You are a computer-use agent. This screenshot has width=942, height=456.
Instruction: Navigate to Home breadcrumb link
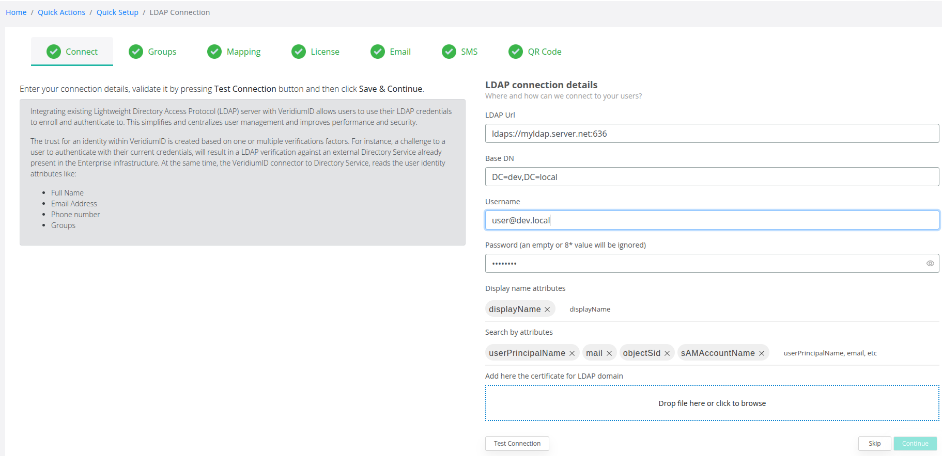[16, 12]
